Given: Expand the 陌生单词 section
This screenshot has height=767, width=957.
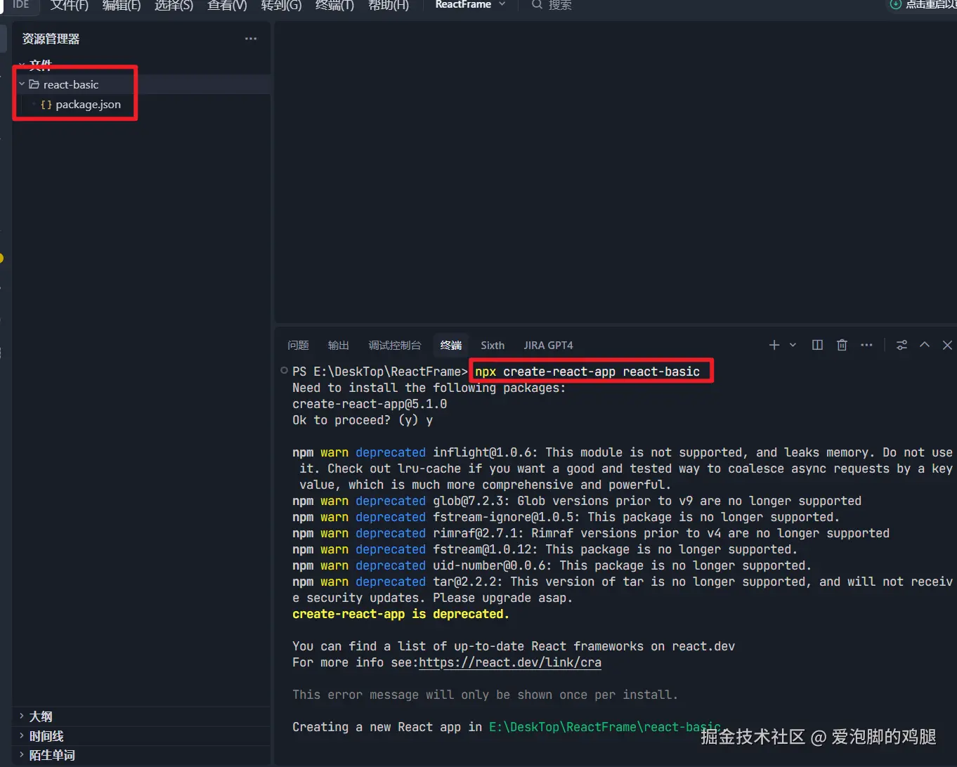Looking at the screenshot, I should coord(142,755).
